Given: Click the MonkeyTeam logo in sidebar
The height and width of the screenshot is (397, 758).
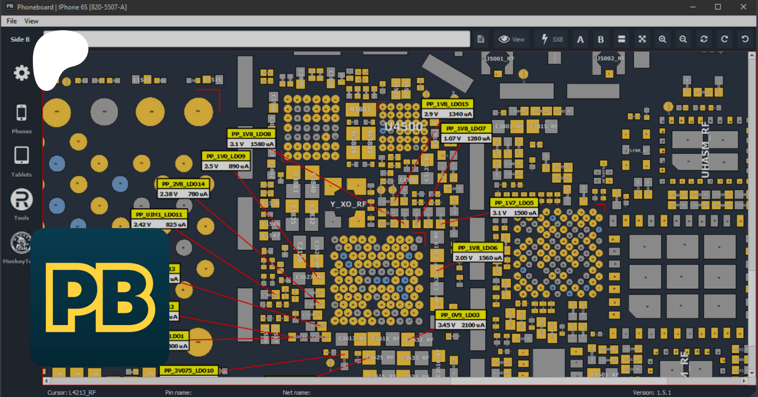Looking at the screenshot, I should click(20, 244).
